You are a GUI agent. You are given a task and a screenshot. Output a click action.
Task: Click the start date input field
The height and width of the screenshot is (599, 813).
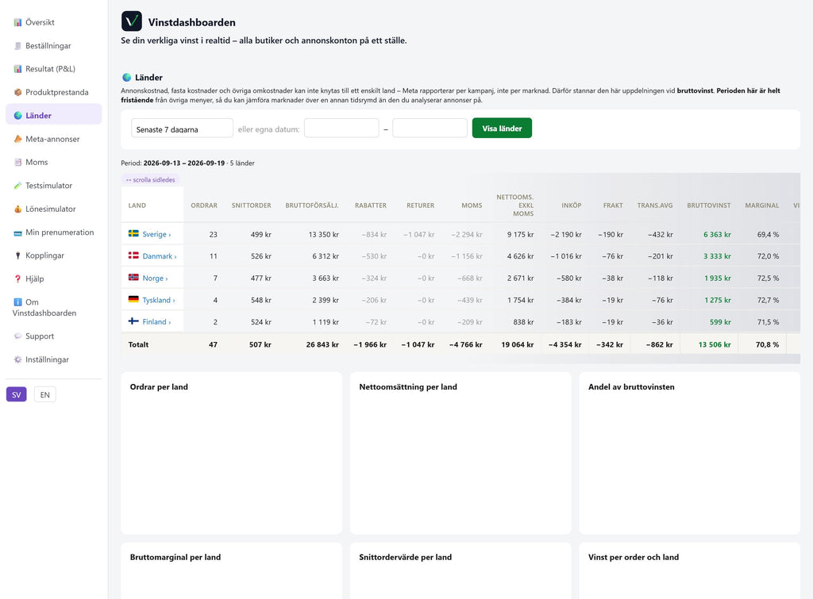(341, 128)
